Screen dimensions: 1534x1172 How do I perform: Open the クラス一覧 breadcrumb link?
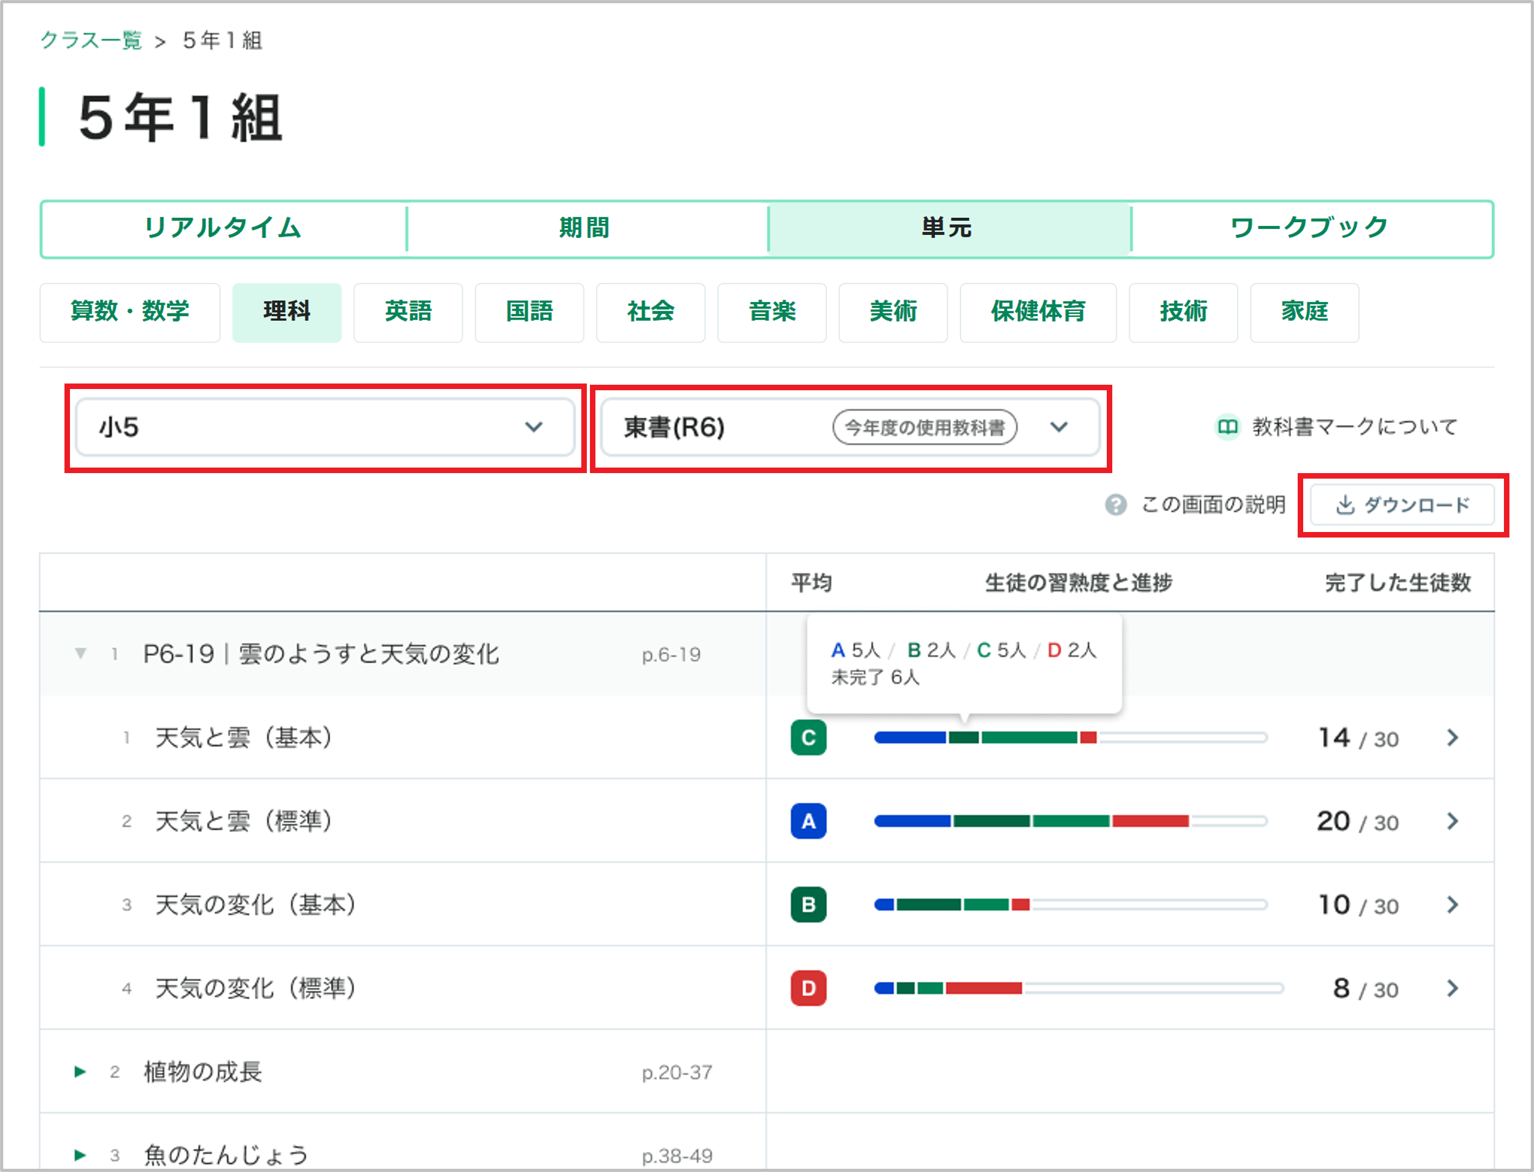pos(91,40)
